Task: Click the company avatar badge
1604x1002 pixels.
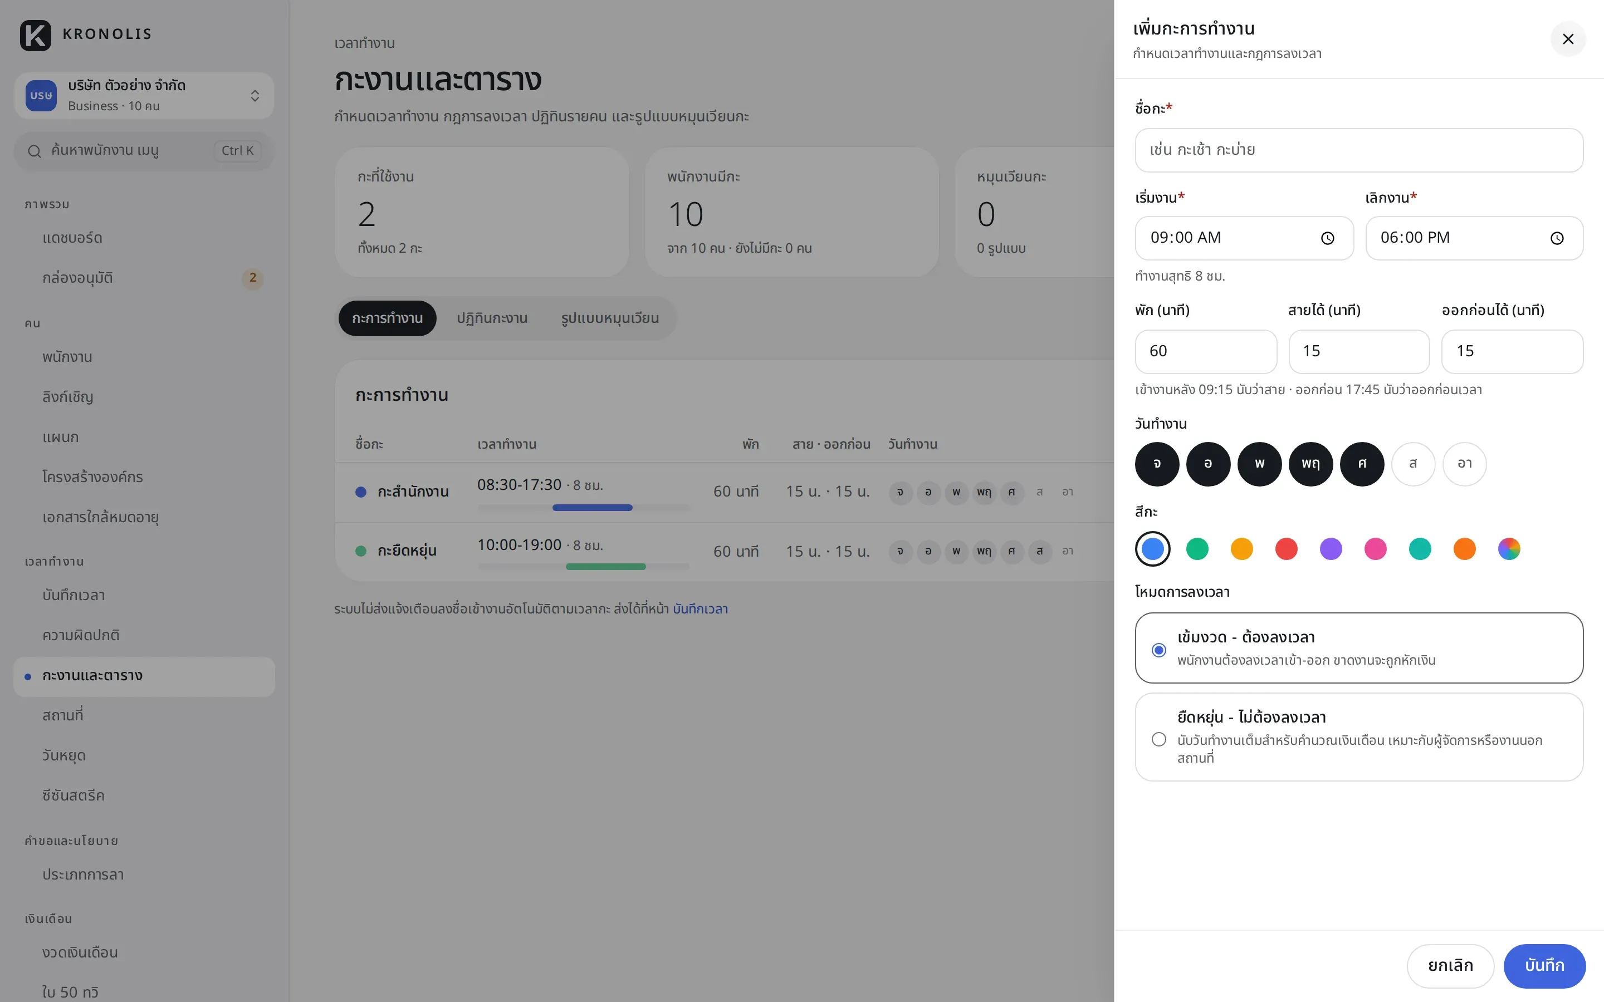Action: click(x=41, y=95)
